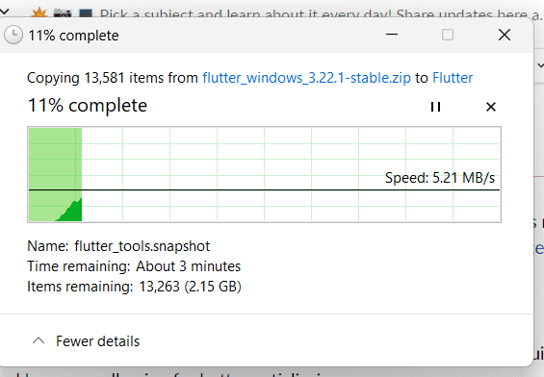Click the Speed: 5.21 MB/s label
This screenshot has height=377, width=544.
coord(440,178)
